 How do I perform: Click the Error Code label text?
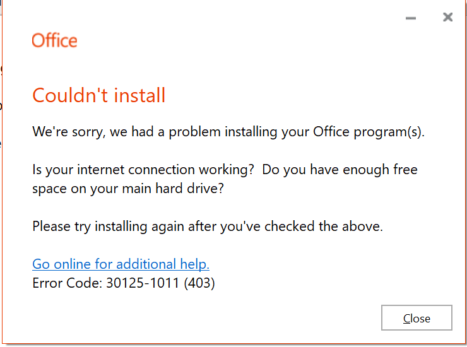(67, 283)
